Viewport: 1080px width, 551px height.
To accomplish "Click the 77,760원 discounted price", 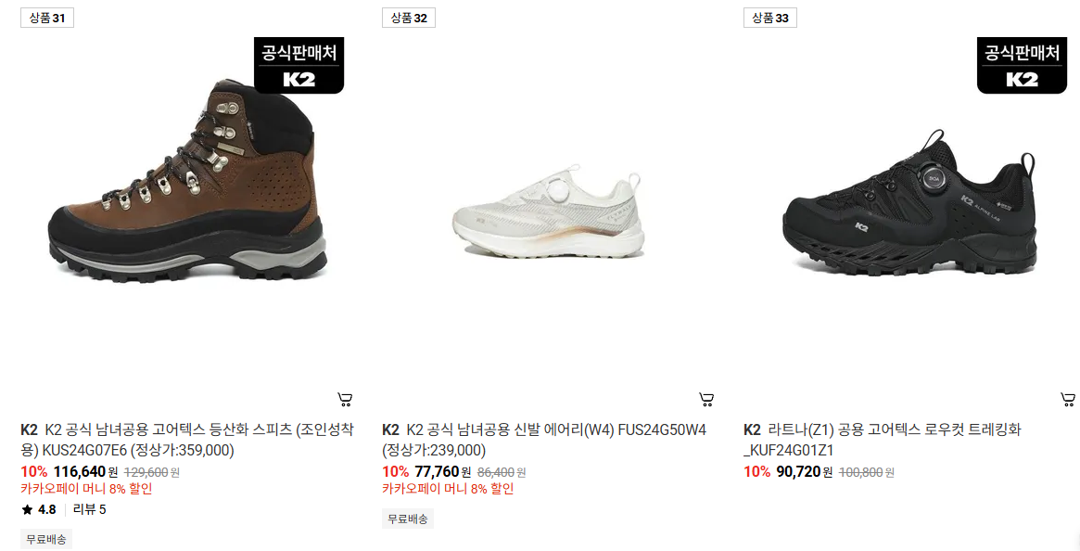I will (443, 472).
